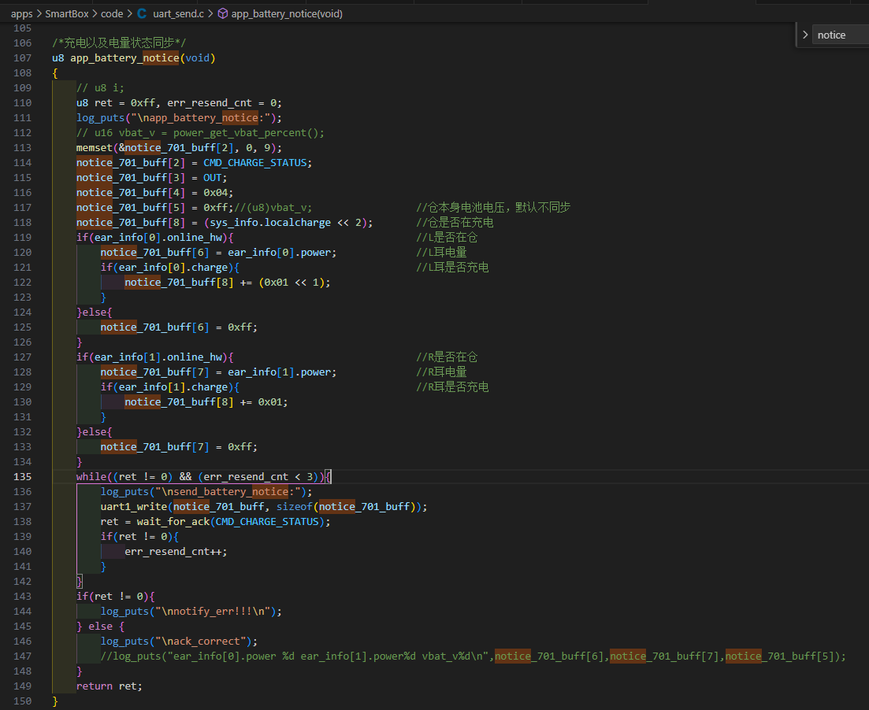Image resolution: width=869 pixels, height=710 pixels.
Task: Click the app_battery_notice function name on line 107
Action: (x=124, y=57)
